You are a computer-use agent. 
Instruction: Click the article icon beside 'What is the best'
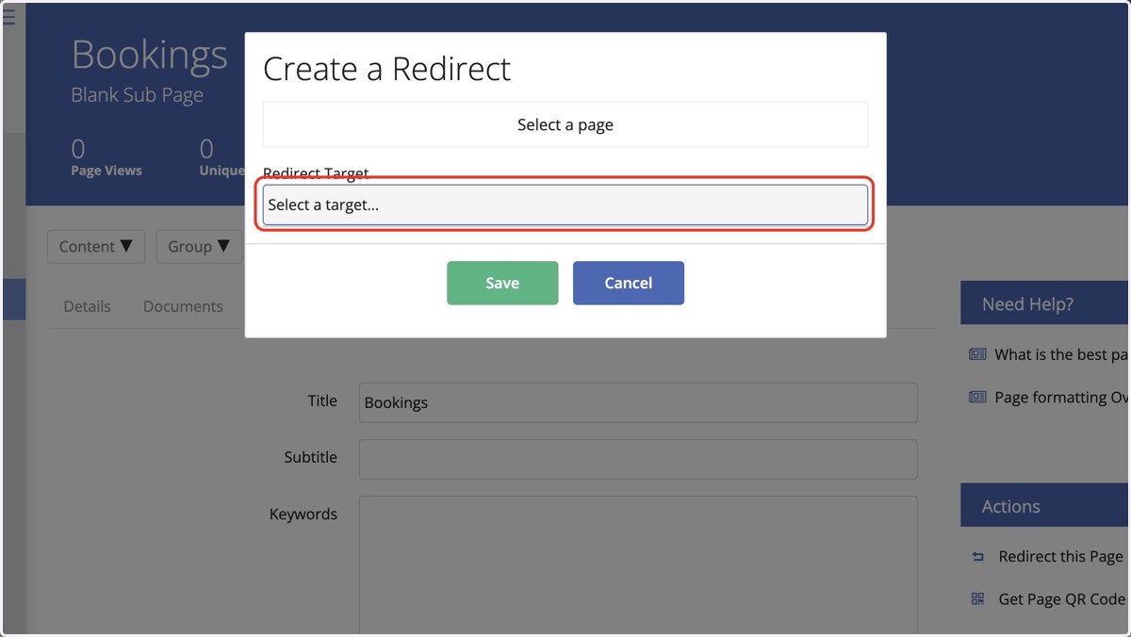coord(977,354)
